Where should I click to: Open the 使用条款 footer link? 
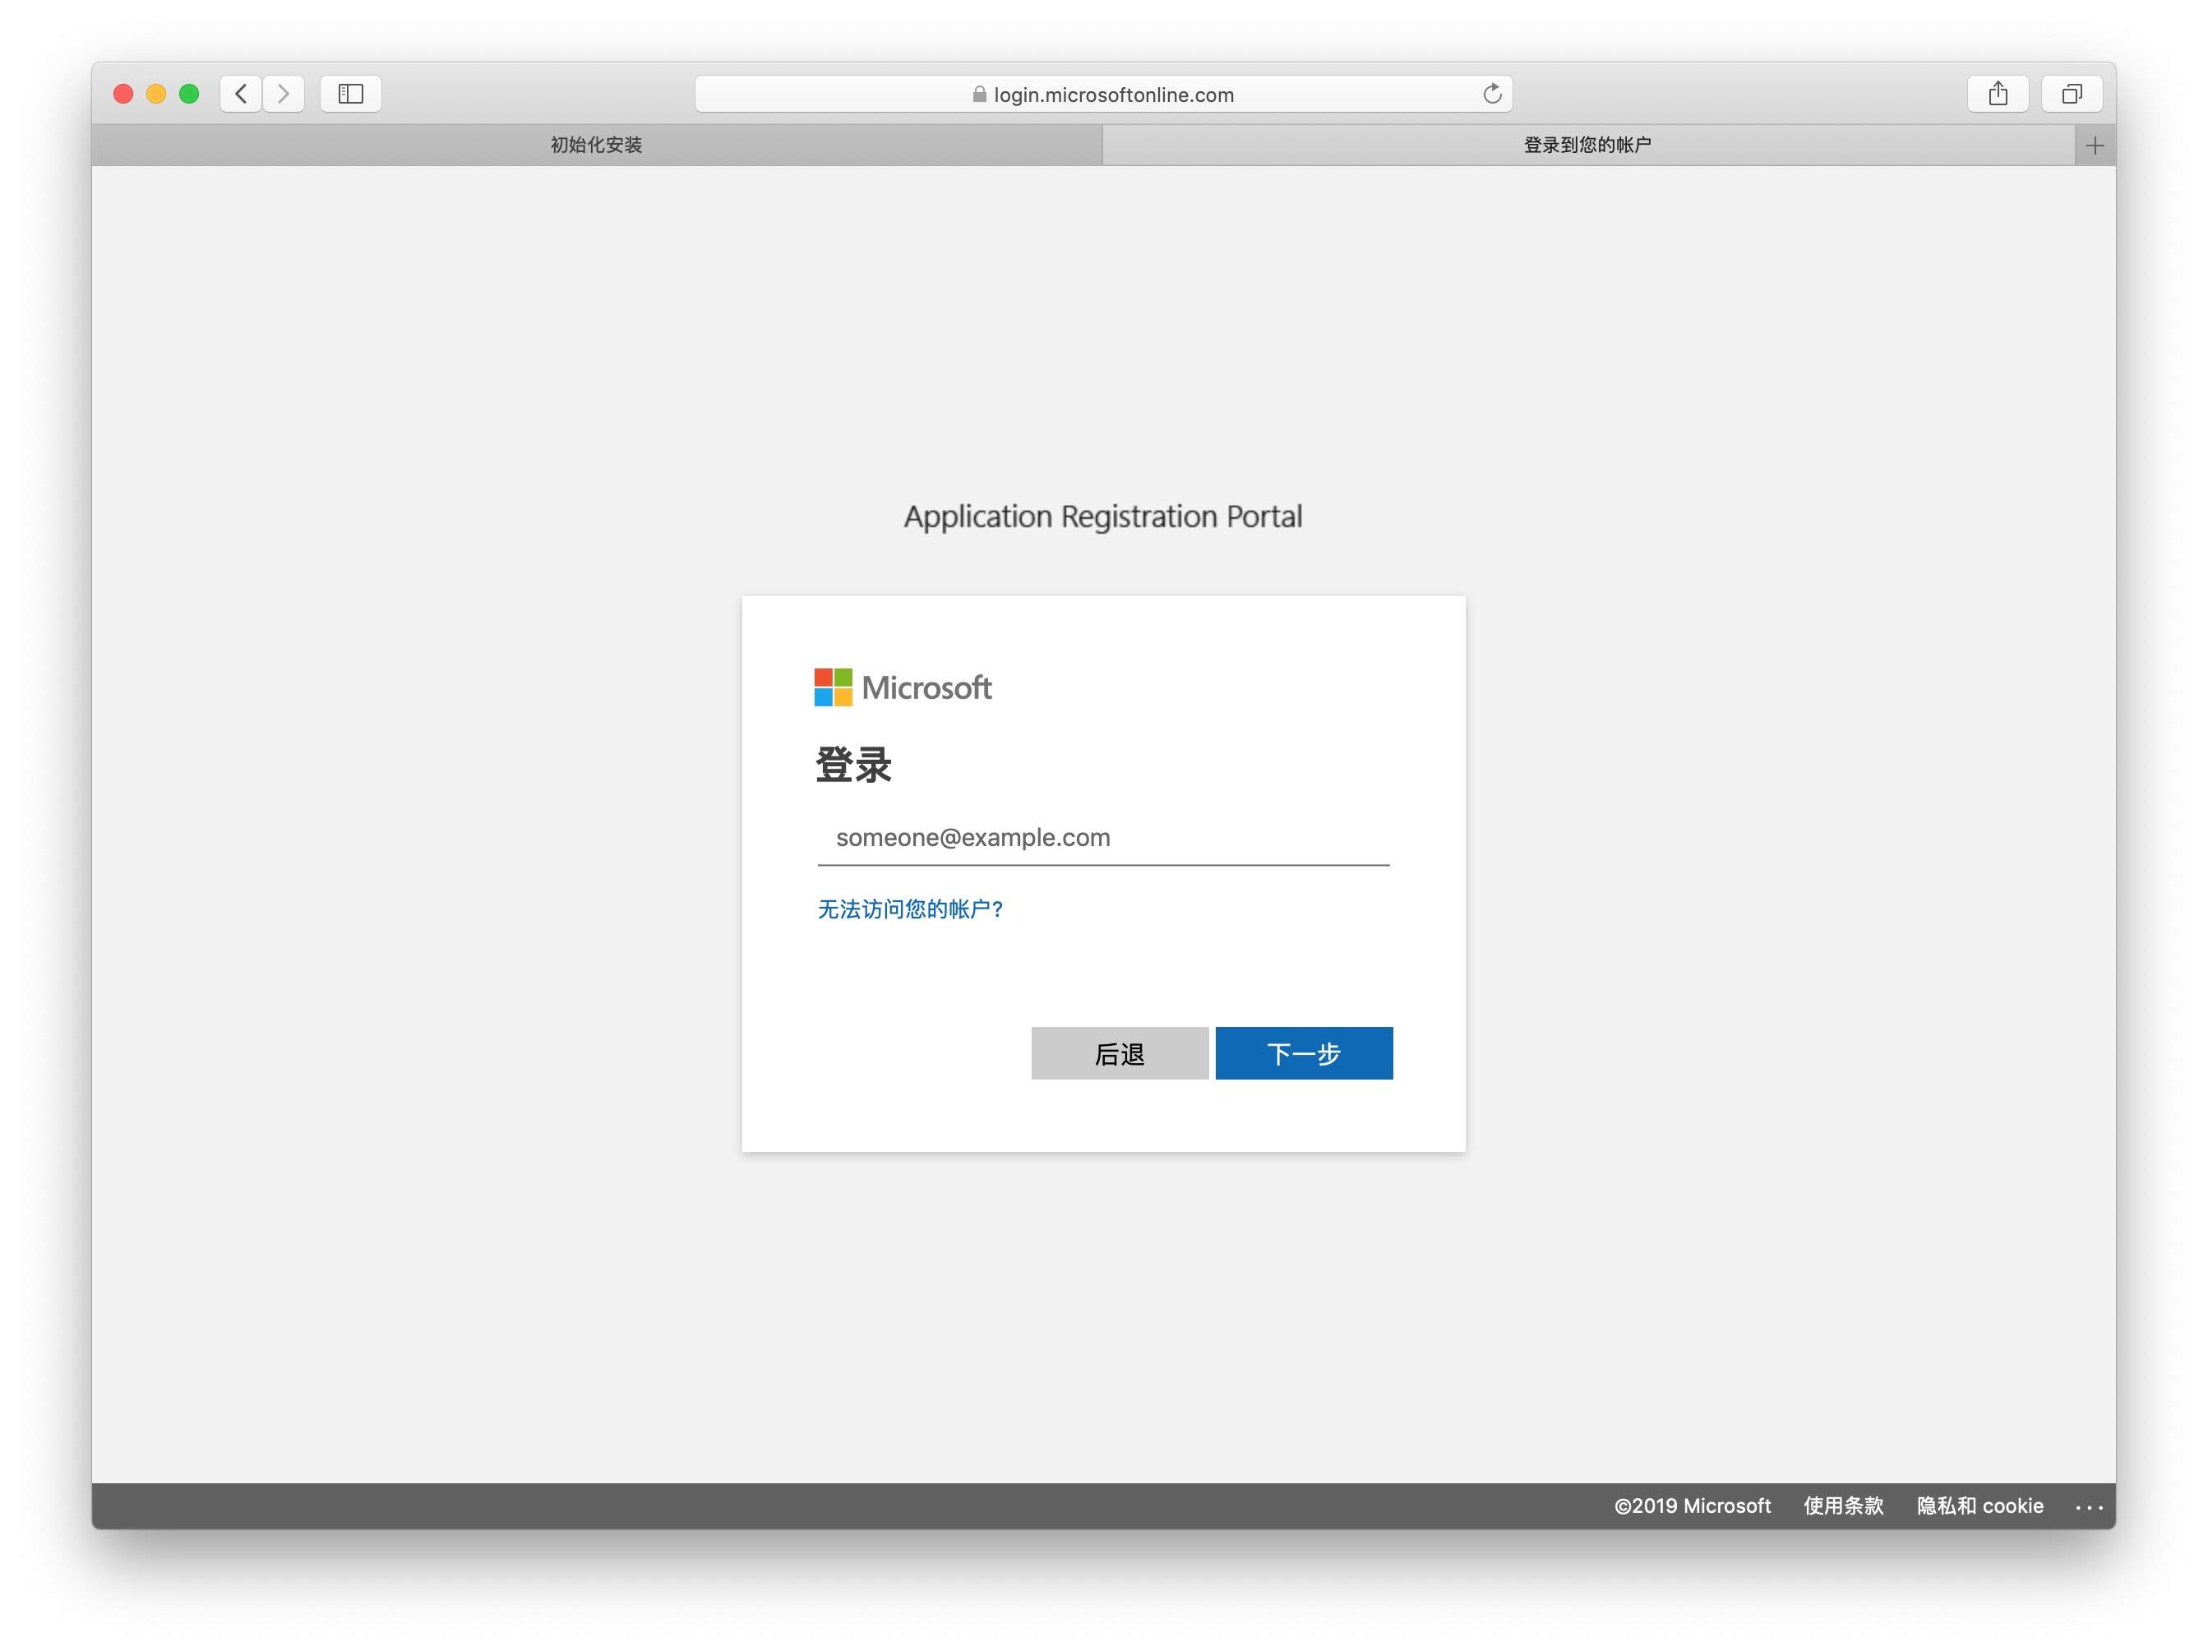click(x=1843, y=1505)
